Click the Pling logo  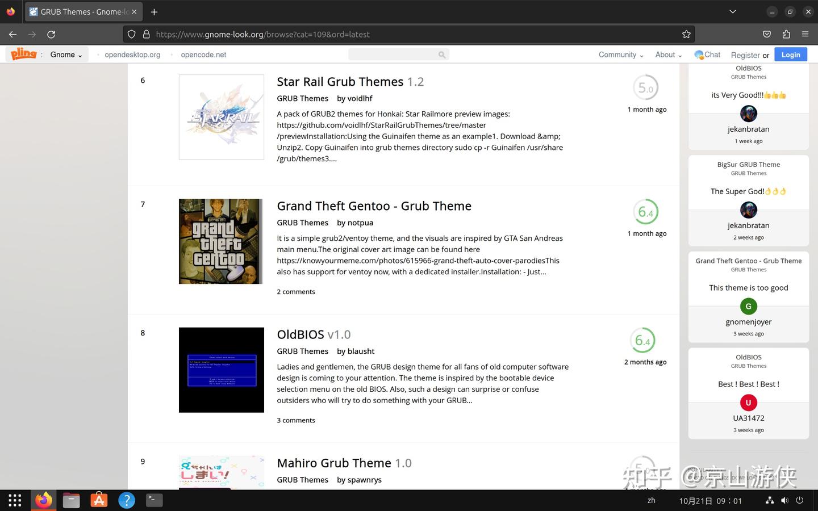(23, 54)
